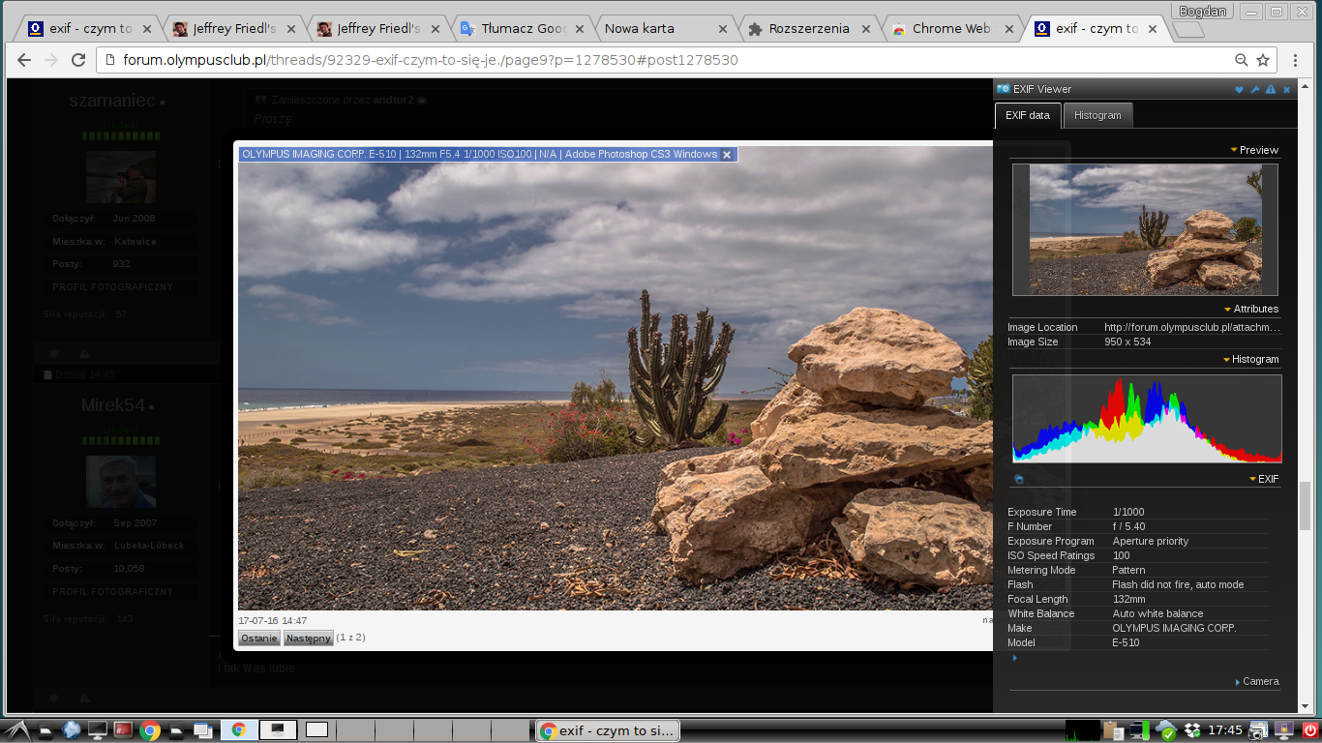Click the Następny button below the photo

point(308,639)
